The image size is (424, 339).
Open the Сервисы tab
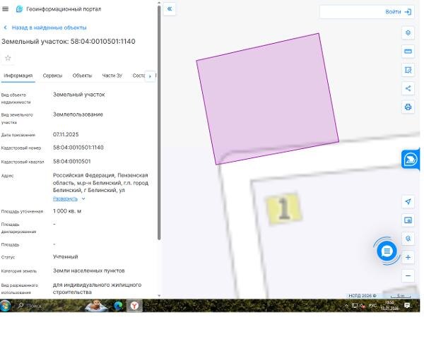[52, 76]
